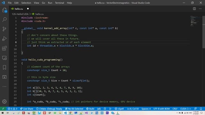This screenshot has height=115, width=205.
Task: Open editor More Actions menu
Action: pyautogui.click(x=200, y=9)
